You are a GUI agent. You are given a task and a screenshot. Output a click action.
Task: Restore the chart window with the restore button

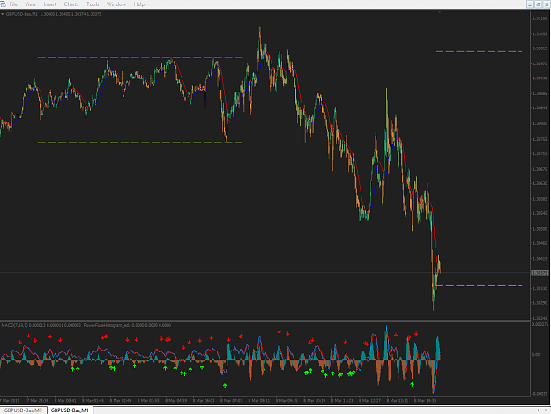539,4
